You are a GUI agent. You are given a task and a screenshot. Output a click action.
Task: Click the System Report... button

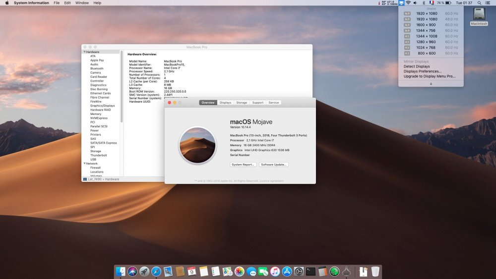[x=243, y=165]
